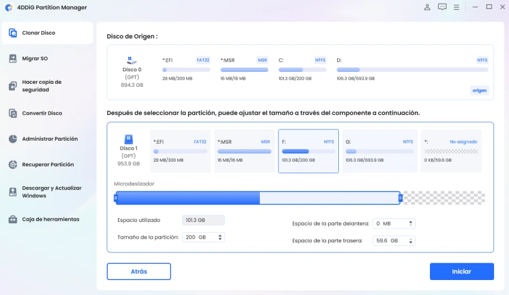Click the Disco 0 894.3 GB size text

[132, 85]
